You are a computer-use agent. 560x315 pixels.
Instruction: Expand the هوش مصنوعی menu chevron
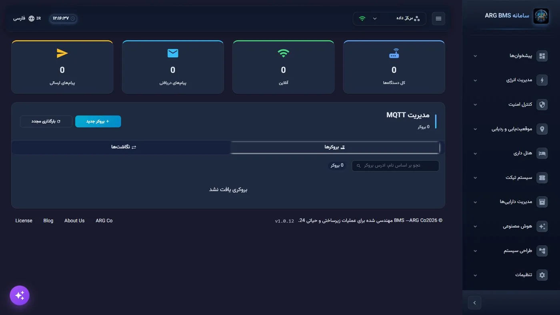click(475, 227)
